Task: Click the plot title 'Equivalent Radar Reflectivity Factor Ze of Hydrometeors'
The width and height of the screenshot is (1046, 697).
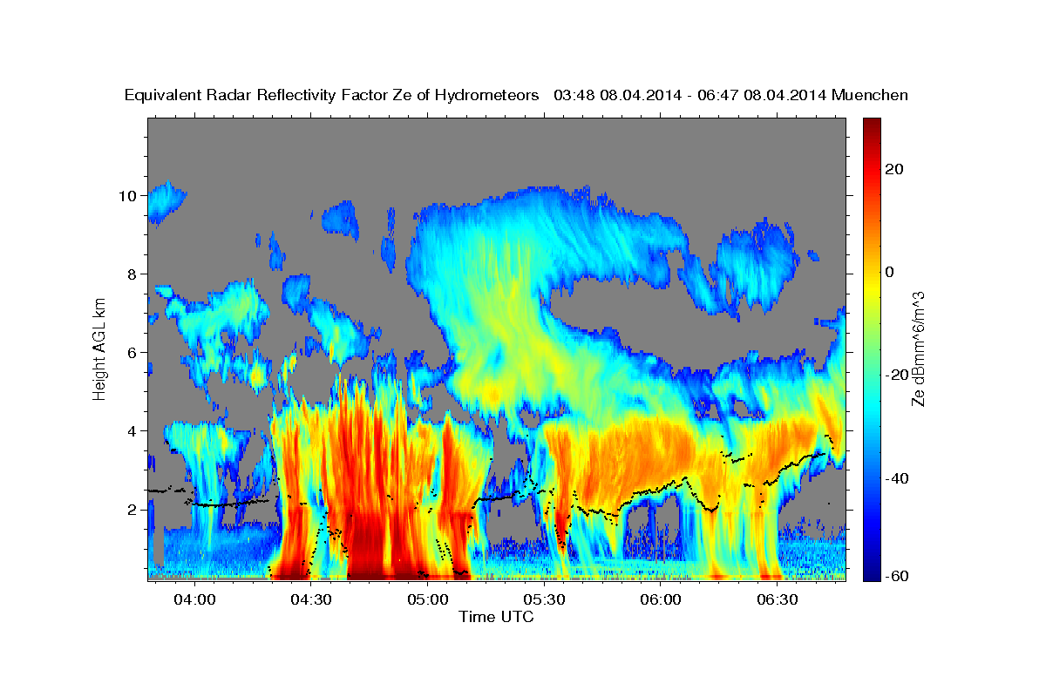Action: (x=332, y=96)
